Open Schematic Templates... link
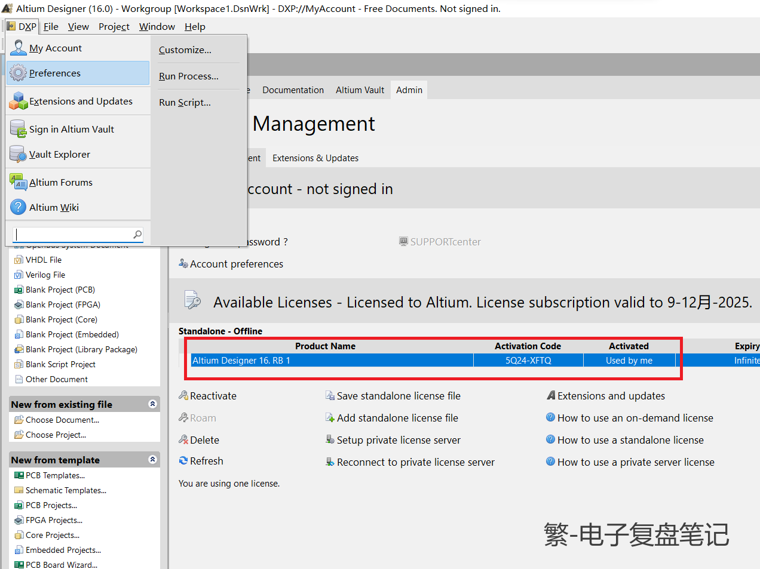This screenshot has height=569, width=760. click(x=66, y=490)
